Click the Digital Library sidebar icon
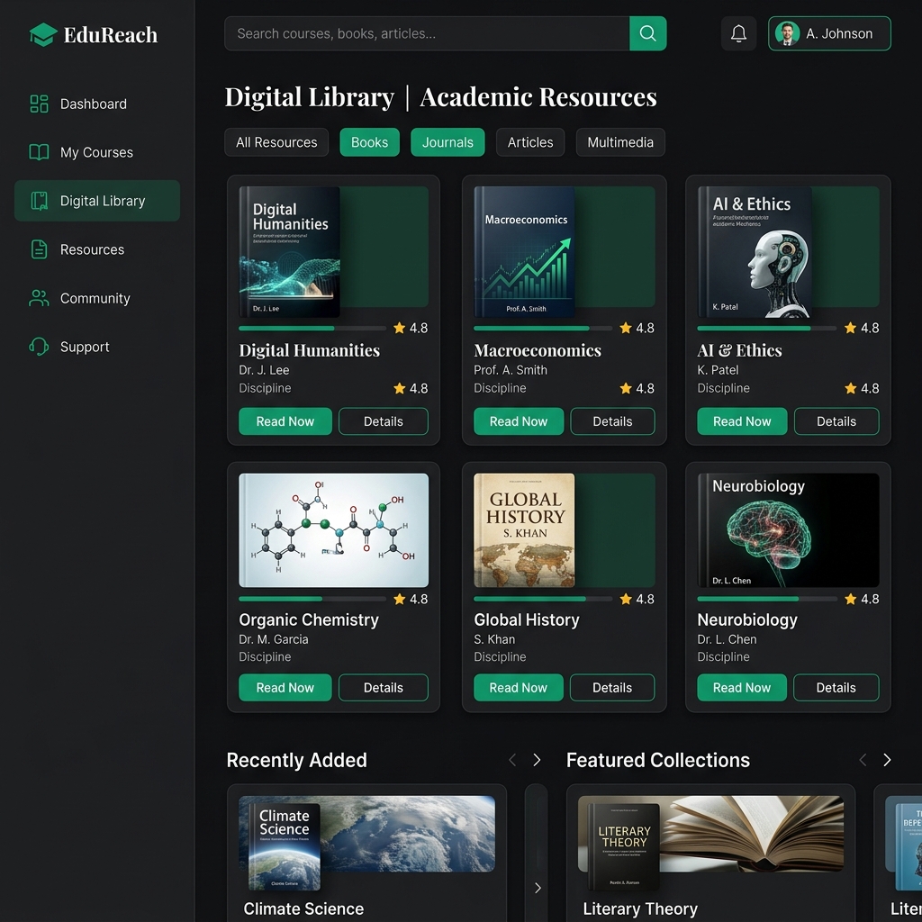Viewport: 922px width, 922px height. [38, 201]
